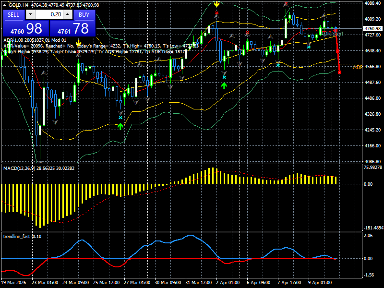Click the 4648.40 price axis label
Image resolution: width=384 pixels, height=288 pixels.
372,51
